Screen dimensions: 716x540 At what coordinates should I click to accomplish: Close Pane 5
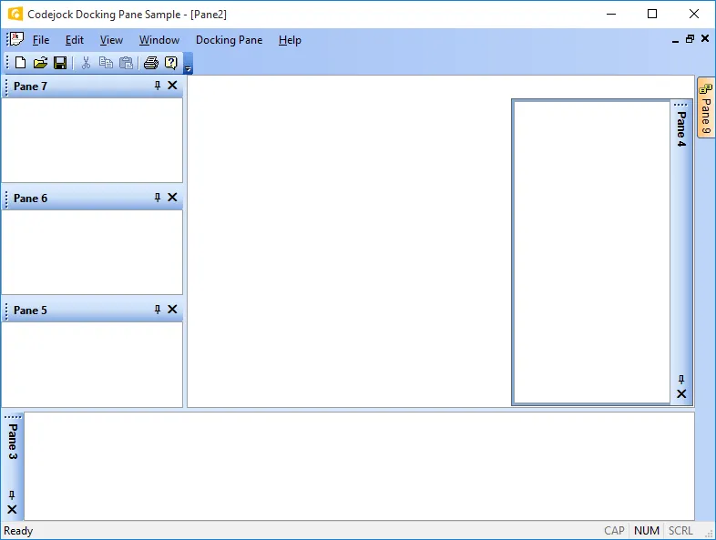[x=172, y=309]
